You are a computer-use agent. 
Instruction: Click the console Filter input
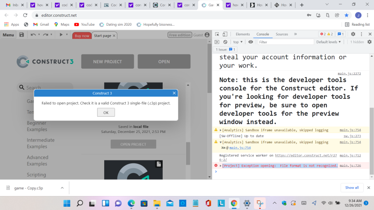[x=286, y=42]
